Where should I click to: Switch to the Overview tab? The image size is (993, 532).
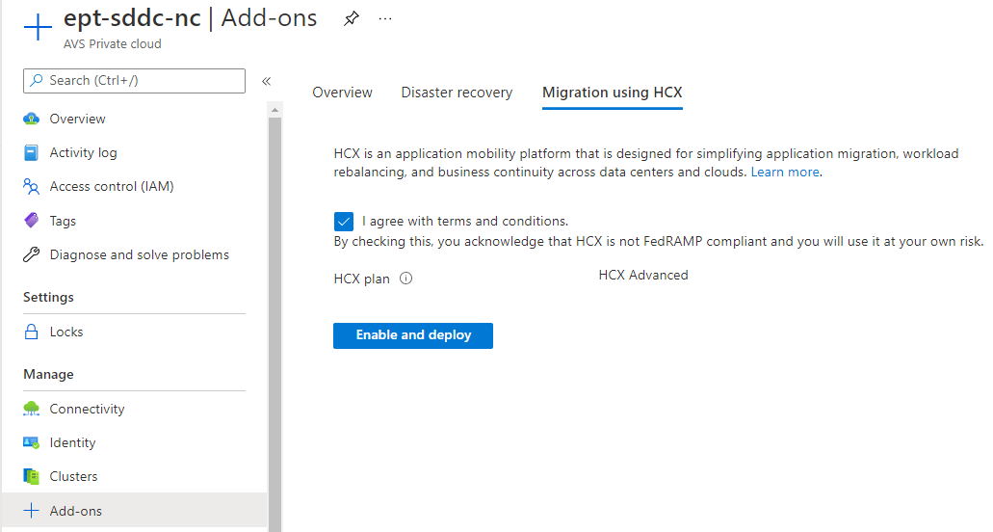pyautogui.click(x=342, y=93)
